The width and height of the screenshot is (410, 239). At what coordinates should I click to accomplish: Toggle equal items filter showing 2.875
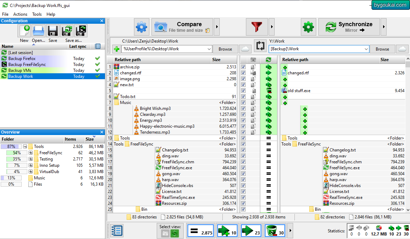201,231
